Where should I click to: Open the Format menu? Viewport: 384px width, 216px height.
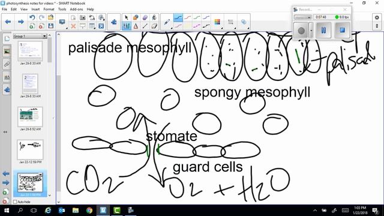pos(49,9)
